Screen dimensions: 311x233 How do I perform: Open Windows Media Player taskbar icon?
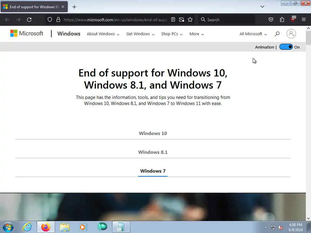[83, 227]
